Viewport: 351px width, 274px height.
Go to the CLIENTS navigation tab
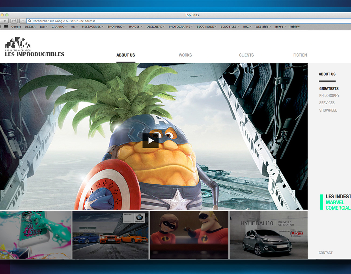tap(246, 55)
